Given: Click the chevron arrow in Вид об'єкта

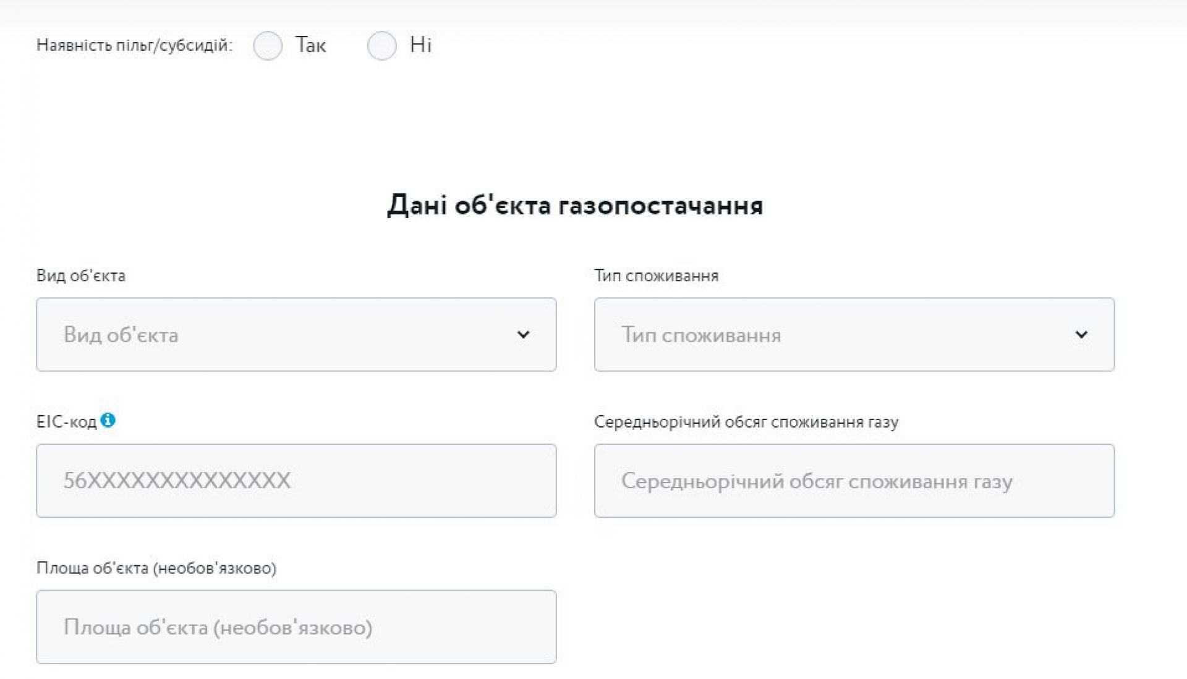Looking at the screenshot, I should click(x=523, y=334).
